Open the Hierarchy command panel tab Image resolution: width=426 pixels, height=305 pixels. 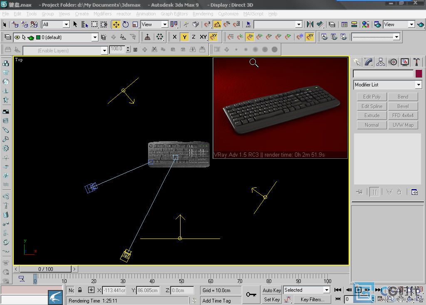coord(381,62)
